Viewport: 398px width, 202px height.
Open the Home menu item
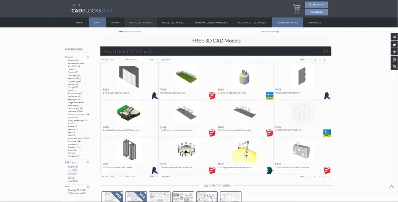(x=80, y=23)
